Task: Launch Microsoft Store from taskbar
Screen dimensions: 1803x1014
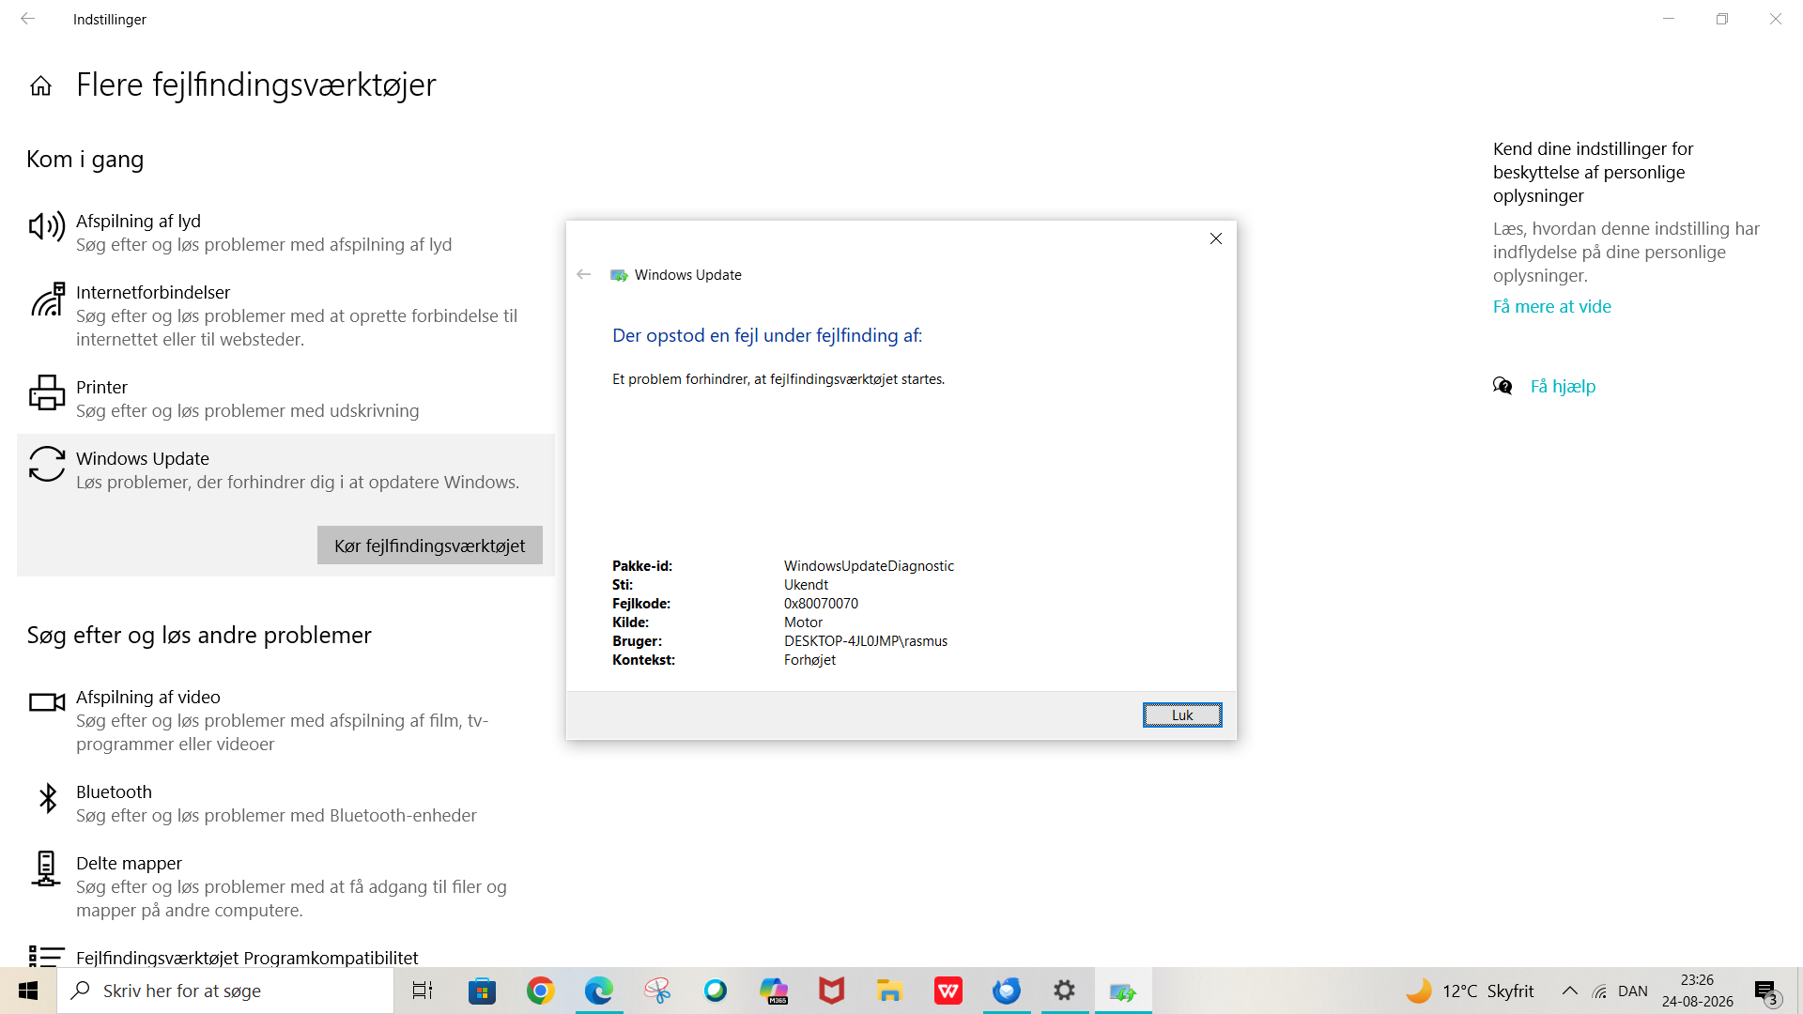Action: click(x=482, y=991)
